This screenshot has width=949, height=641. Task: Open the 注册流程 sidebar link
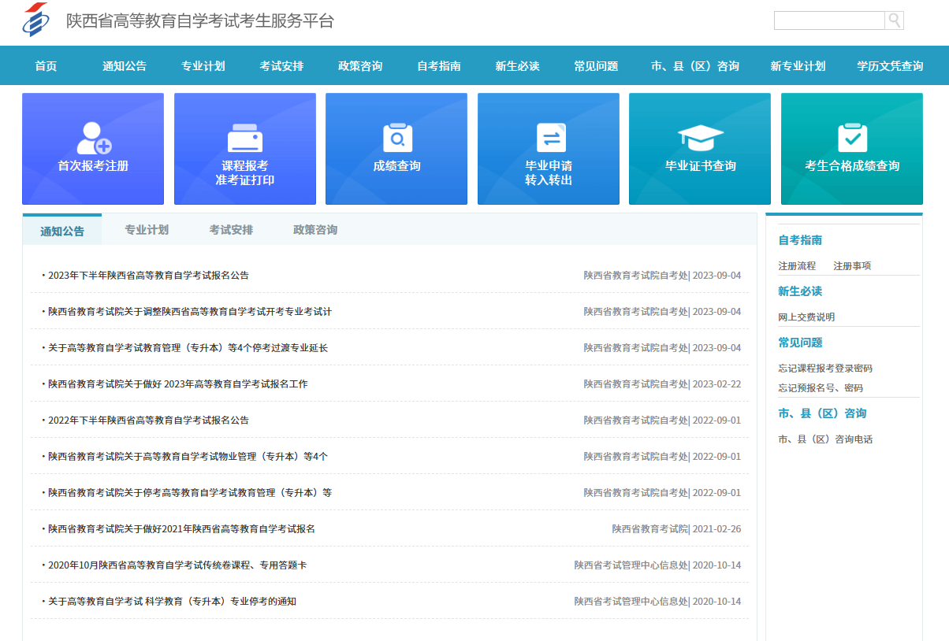click(x=797, y=266)
